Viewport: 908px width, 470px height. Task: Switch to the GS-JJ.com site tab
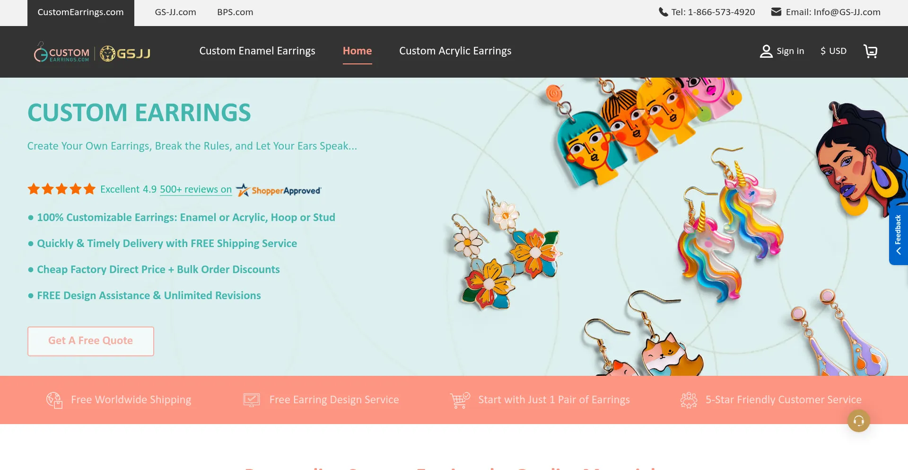tap(175, 12)
